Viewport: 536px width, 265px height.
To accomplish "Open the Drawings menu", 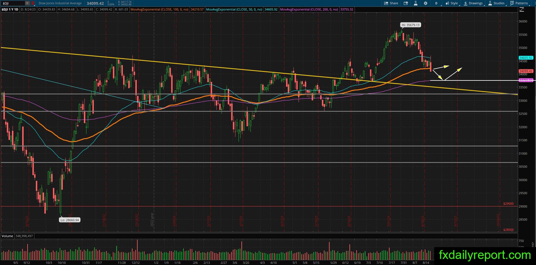I will click(474, 3).
